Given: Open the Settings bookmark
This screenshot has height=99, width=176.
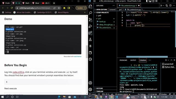Looking at the screenshot, I should tap(7, 12).
